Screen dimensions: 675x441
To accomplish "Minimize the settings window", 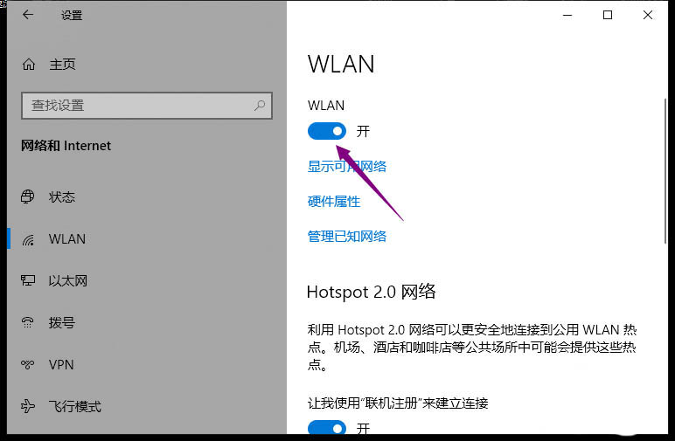I will (x=567, y=15).
